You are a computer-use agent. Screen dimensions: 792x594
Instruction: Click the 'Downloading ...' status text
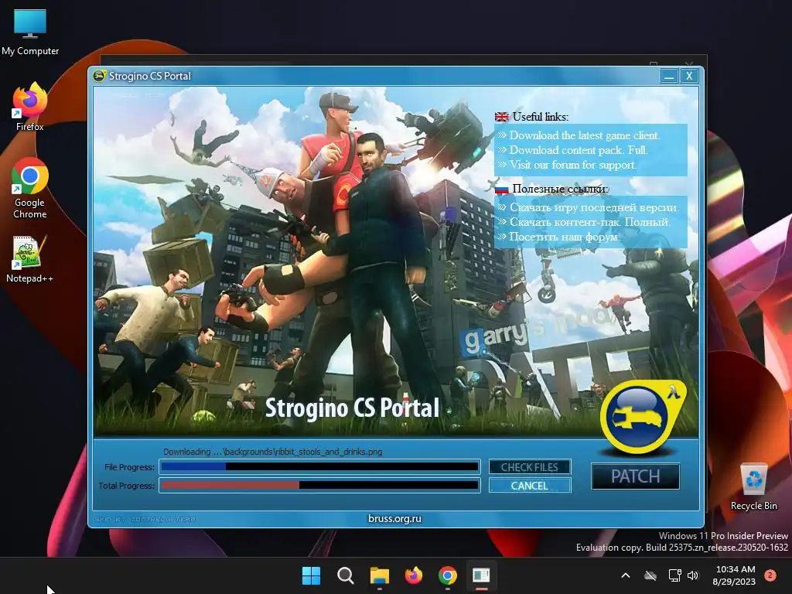[x=273, y=452]
